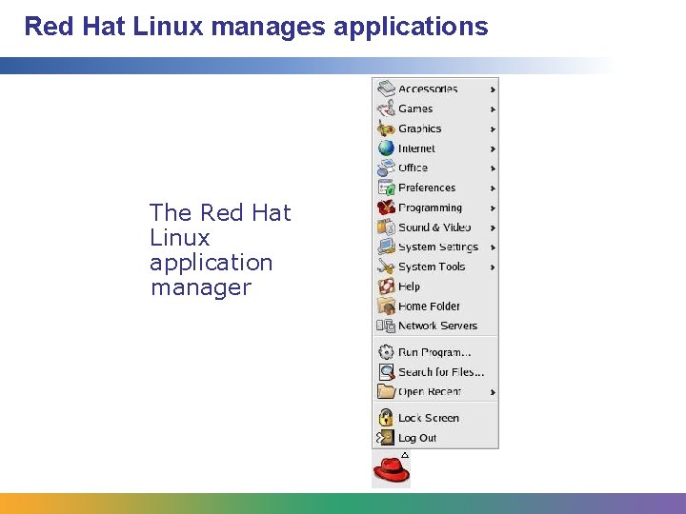Click the Accessories menu icon
686x514 pixels.
pyautogui.click(x=386, y=89)
